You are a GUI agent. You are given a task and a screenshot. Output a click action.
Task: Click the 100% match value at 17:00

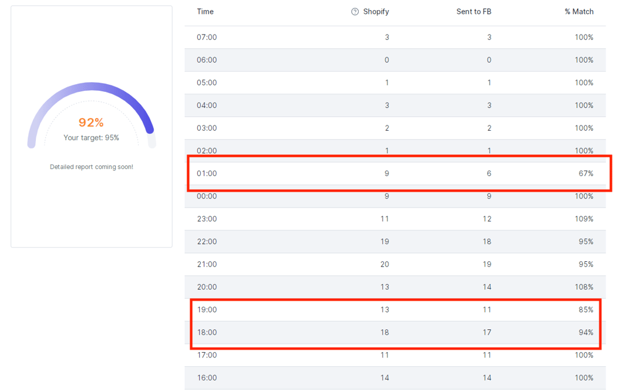(x=584, y=355)
